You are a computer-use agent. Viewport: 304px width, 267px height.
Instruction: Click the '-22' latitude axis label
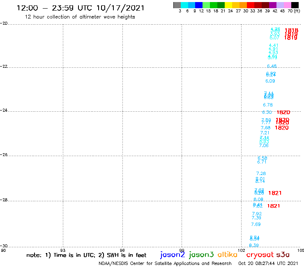[x=4, y=66]
